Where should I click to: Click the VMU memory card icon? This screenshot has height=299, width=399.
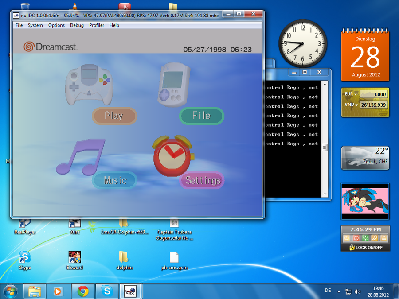click(x=174, y=85)
